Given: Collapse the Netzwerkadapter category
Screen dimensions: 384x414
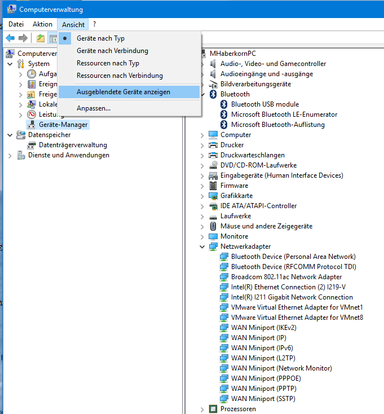Looking at the screenshot, I should tap(202, 246).
